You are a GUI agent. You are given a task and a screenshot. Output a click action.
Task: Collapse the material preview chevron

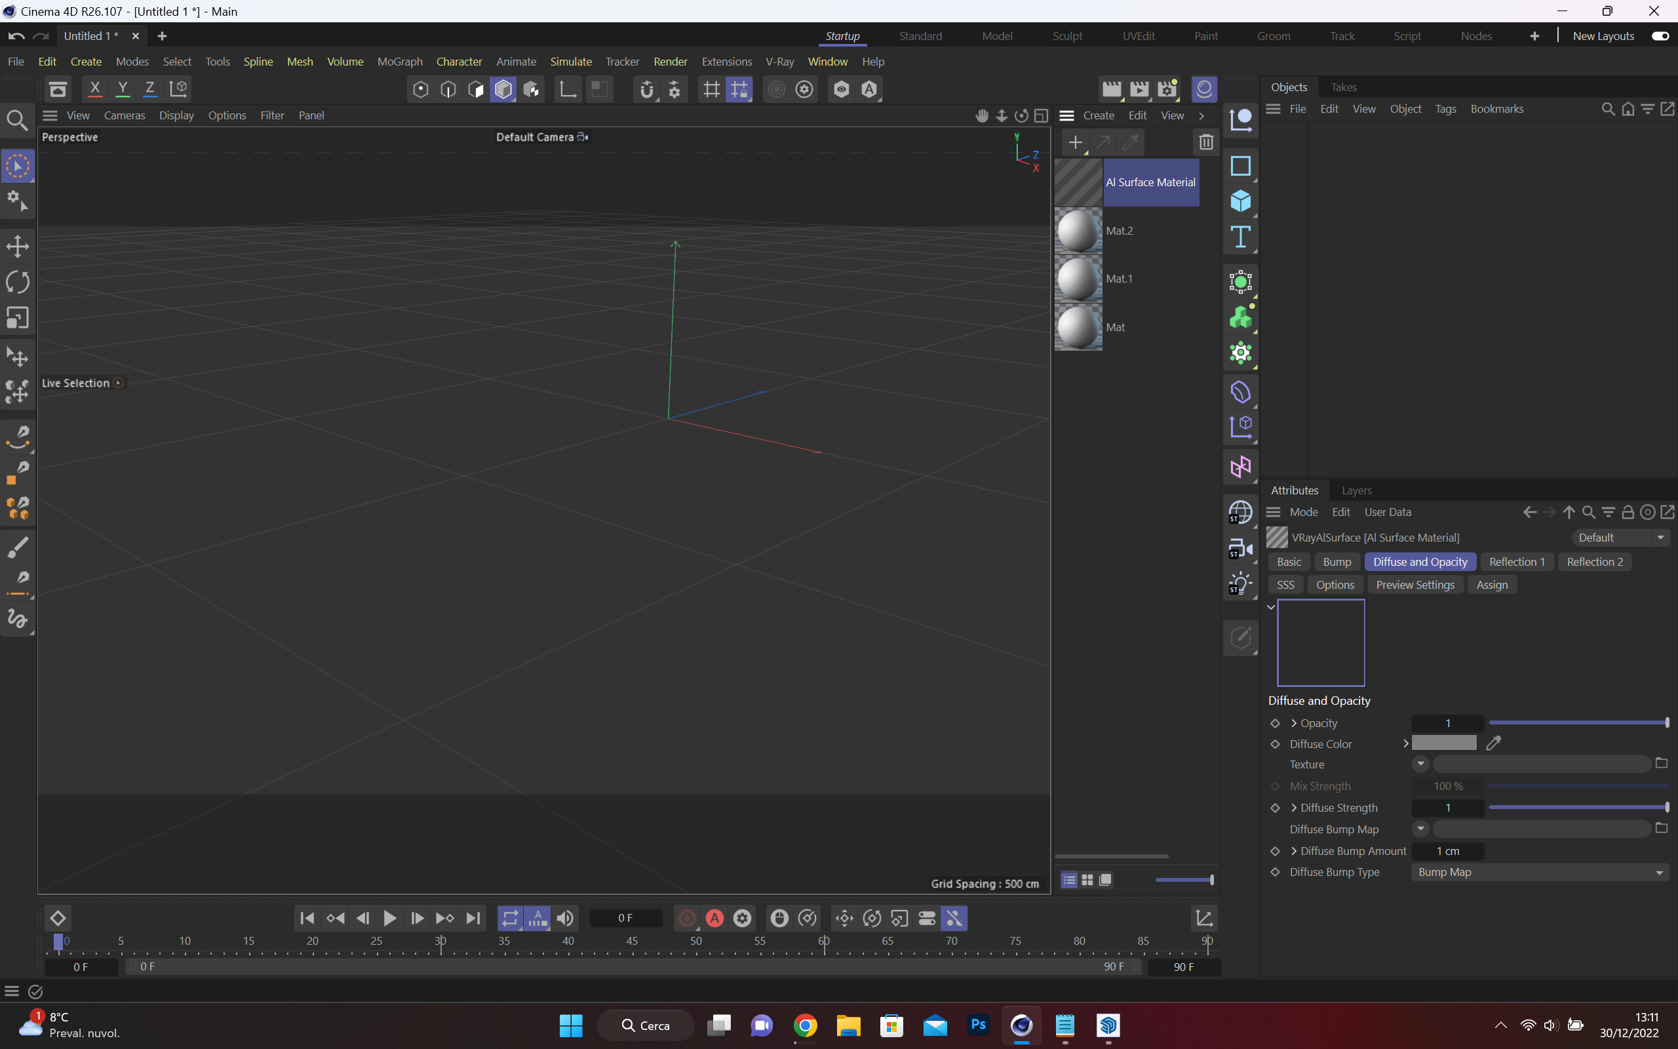pos(1271,607)
